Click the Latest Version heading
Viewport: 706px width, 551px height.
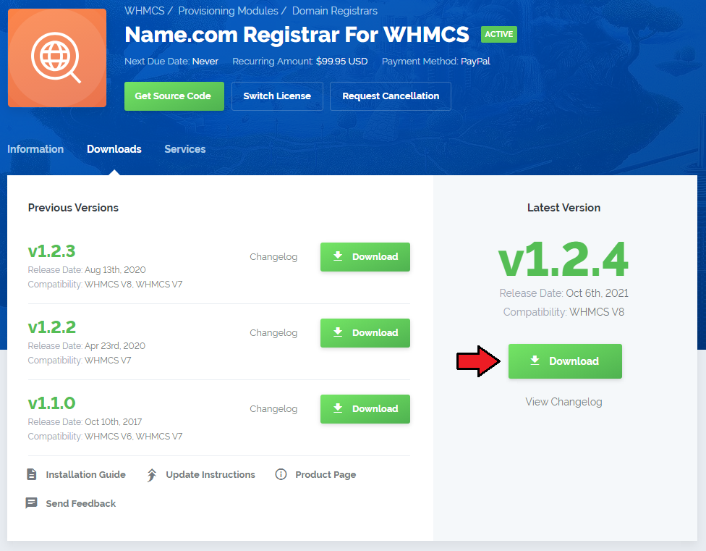coord(563,208)
